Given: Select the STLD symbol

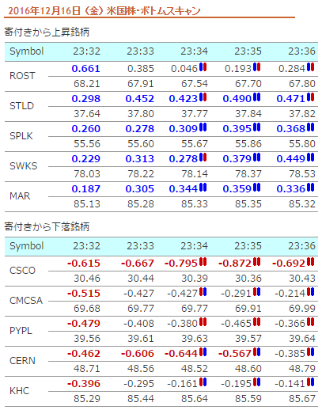Looking at the screenshot, I should [x=21, y=106].
